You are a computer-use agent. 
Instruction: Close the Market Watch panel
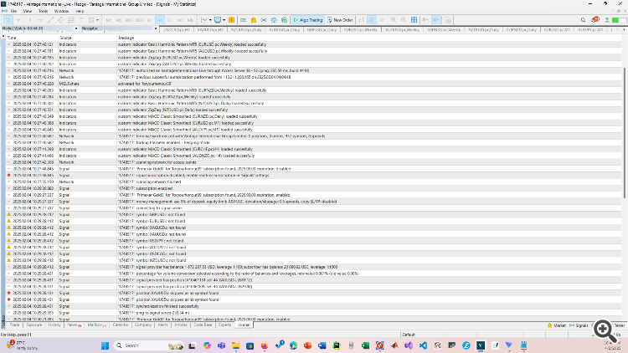click(x=76, y=28)
